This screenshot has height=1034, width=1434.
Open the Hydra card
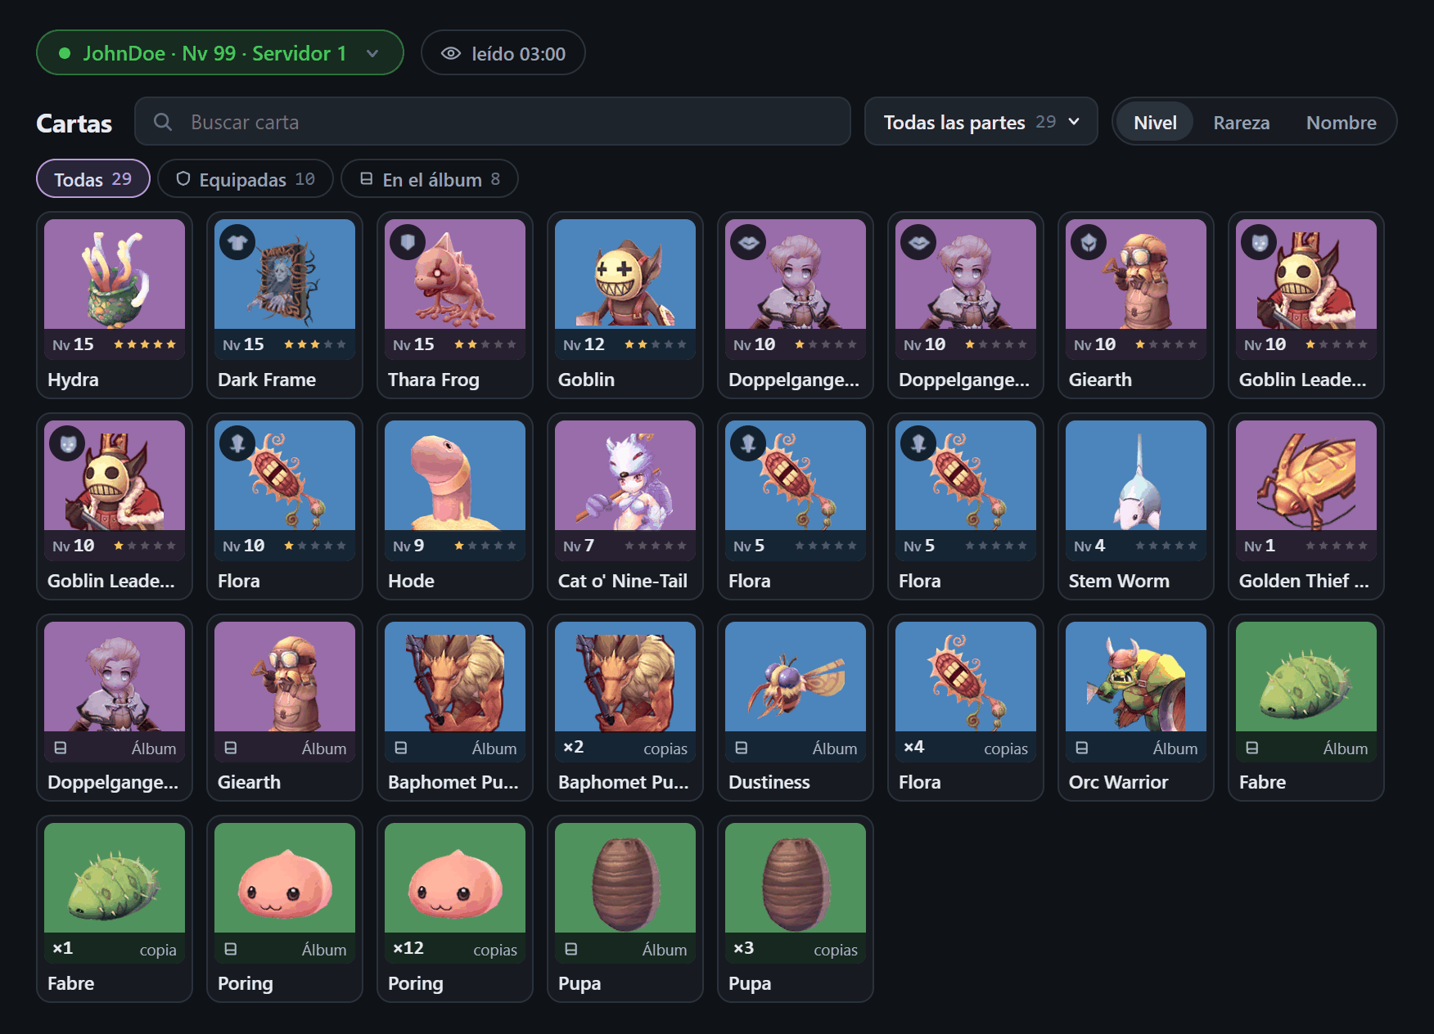coord(115,305)
